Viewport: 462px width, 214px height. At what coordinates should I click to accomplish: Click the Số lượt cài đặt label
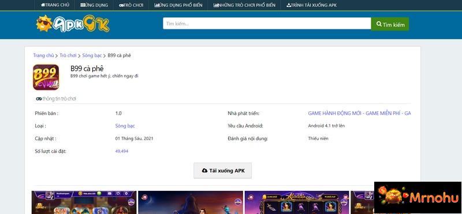50,151
